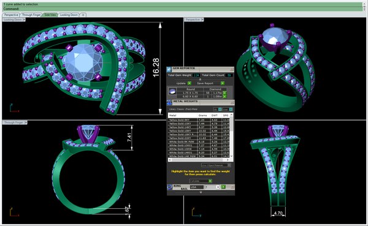Open the Looking Down viewport title dropdown
The width and height of the screenshot is (368, 226).
[24, 20]
